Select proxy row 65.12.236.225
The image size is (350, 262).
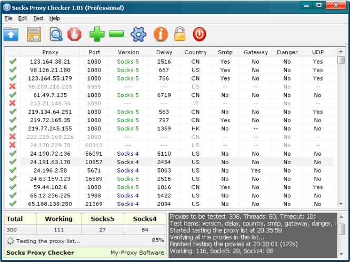pyautogui.click(x=169, y=195)
